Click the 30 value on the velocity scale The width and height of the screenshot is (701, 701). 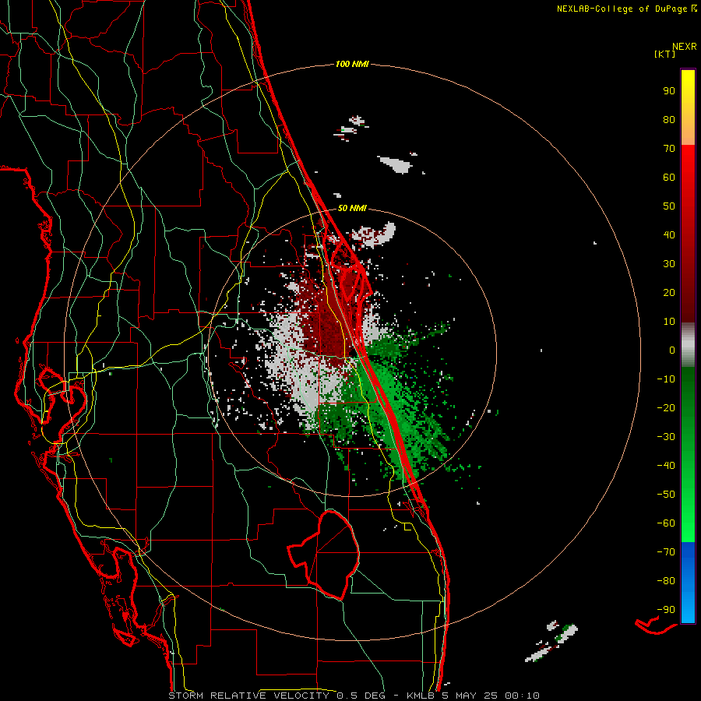[x=669, y=264]
